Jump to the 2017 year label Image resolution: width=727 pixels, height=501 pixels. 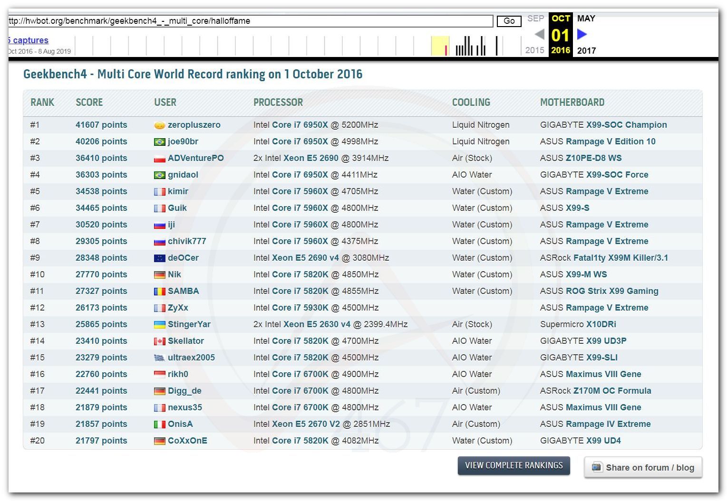click(586, 51)
